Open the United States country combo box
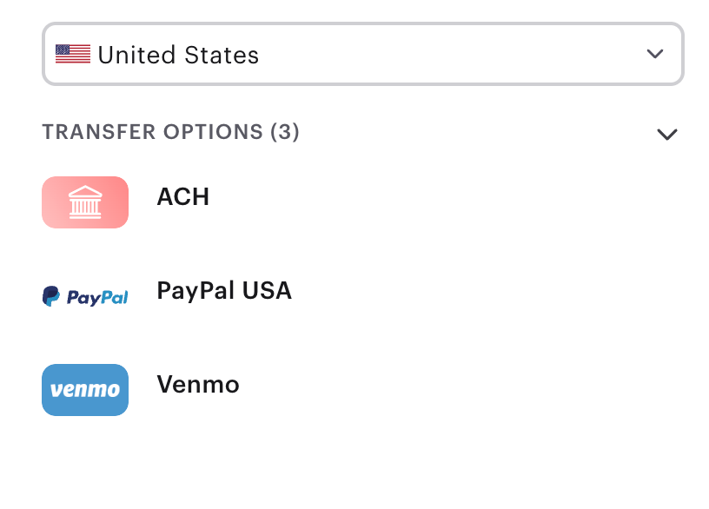This screenshot has height=509, width=709. 362,54
